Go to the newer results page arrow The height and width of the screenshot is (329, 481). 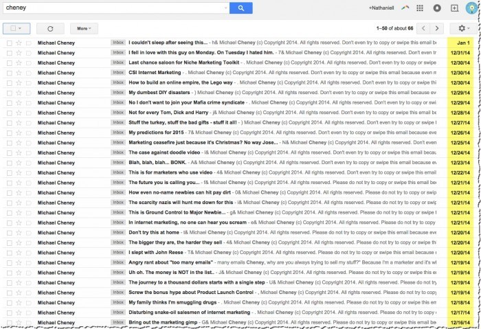pyautogui.click(x=423, y=29)
